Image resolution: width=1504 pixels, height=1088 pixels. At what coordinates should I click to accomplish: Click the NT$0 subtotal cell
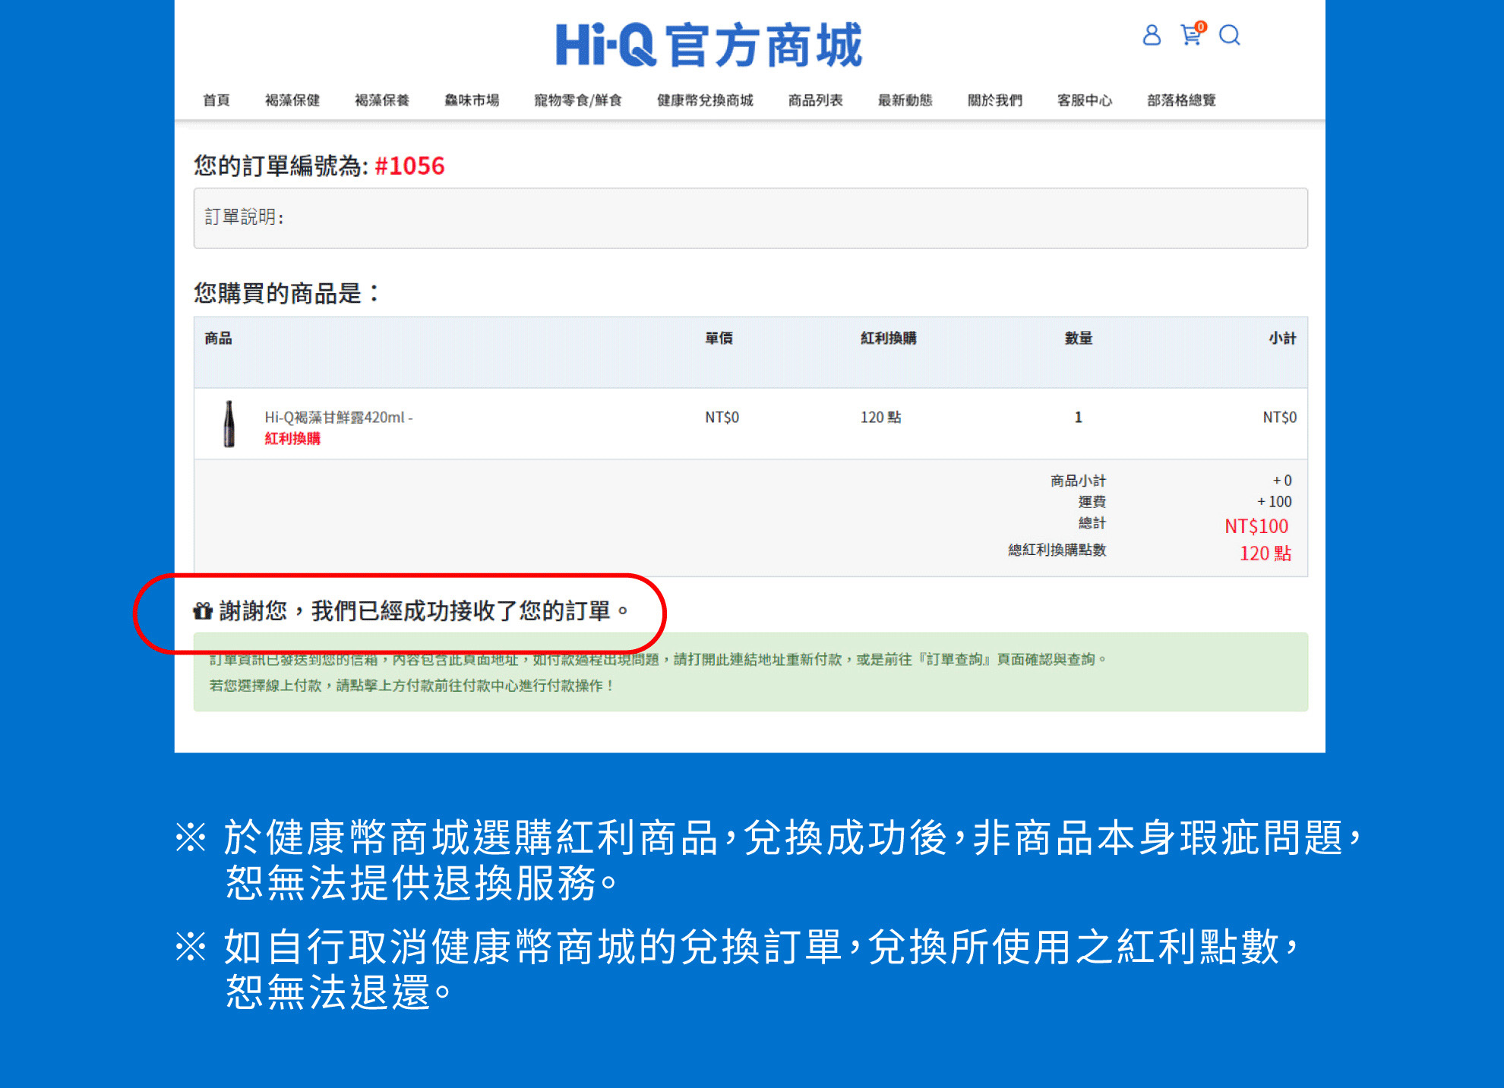(1280, 417)
